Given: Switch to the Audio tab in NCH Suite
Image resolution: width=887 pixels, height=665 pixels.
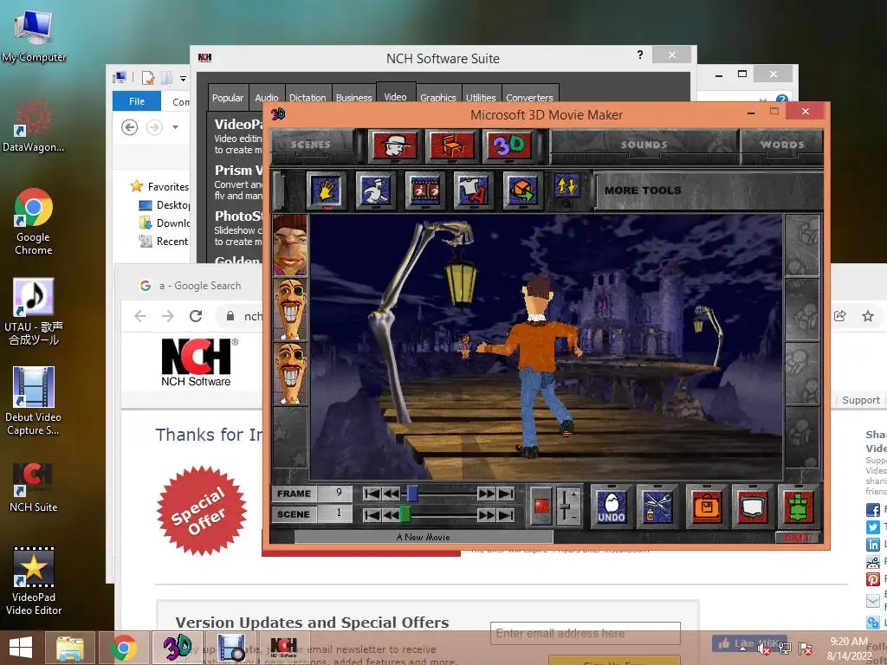Looking at the screenshot, I should point(267,97).
